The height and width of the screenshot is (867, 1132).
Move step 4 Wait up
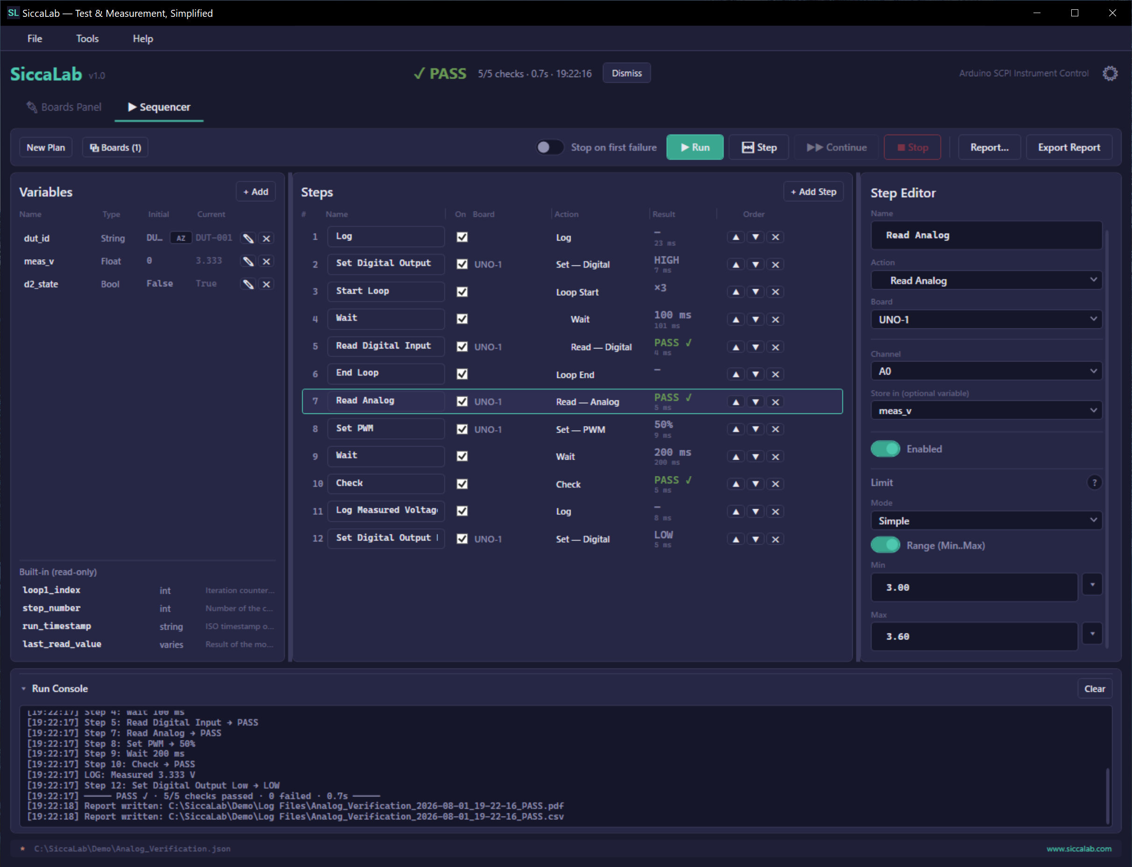[x=736, y=320]
